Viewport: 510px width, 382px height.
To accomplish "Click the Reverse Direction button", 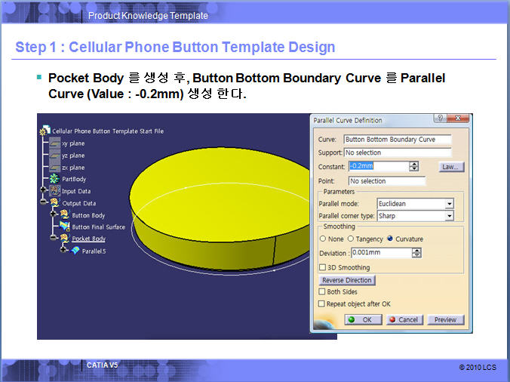I will [x=347, y=280].
